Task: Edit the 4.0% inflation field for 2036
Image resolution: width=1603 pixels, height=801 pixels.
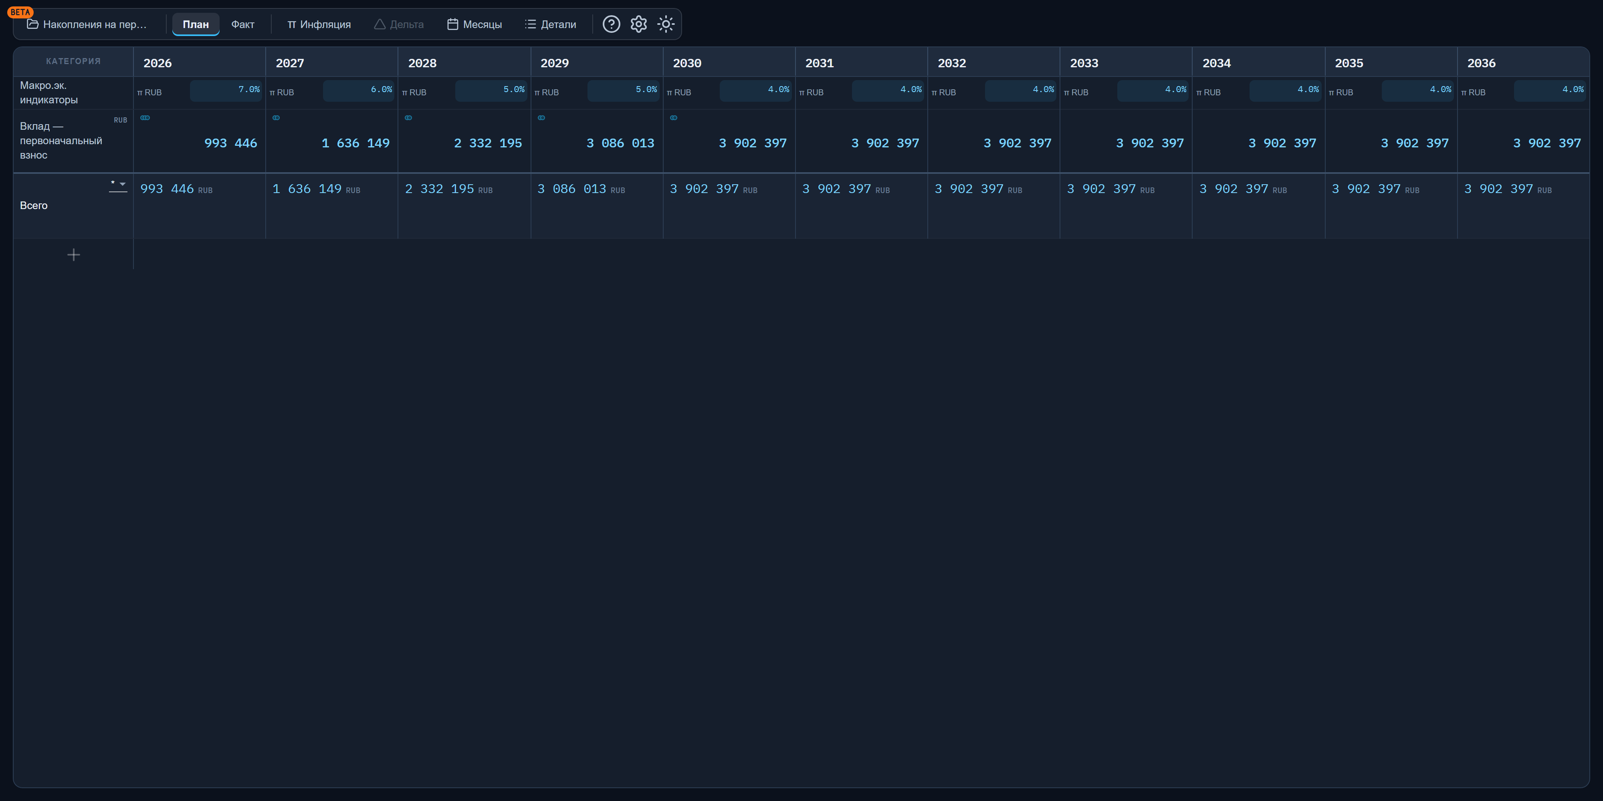Action: 1550,91
